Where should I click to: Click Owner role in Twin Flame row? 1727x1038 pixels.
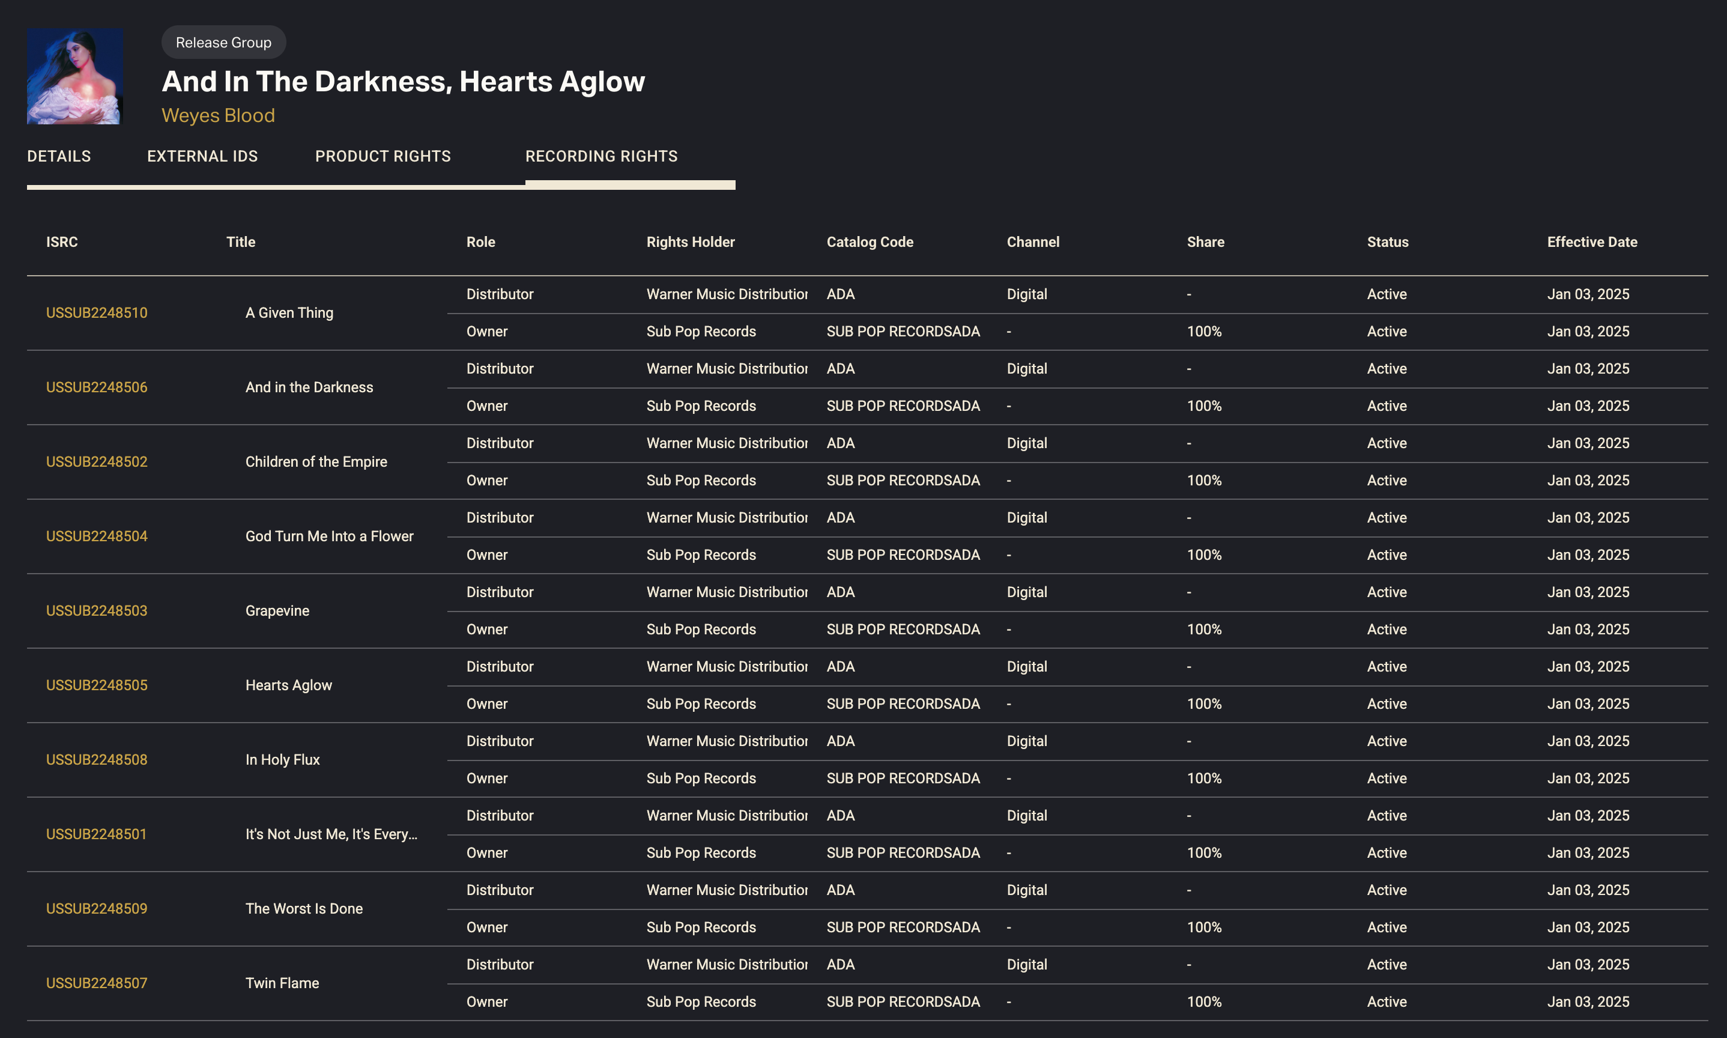coord(486,1001)
